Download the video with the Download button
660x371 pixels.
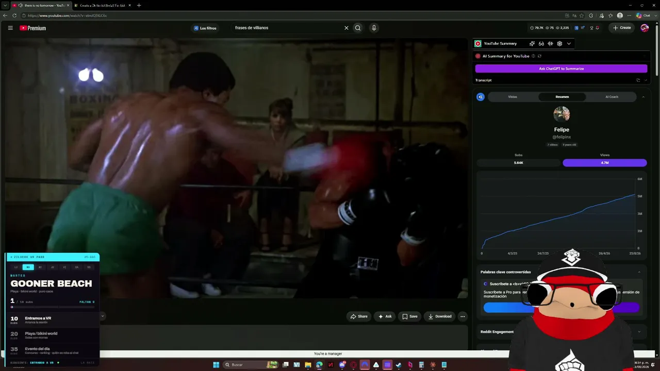(440, 316)
